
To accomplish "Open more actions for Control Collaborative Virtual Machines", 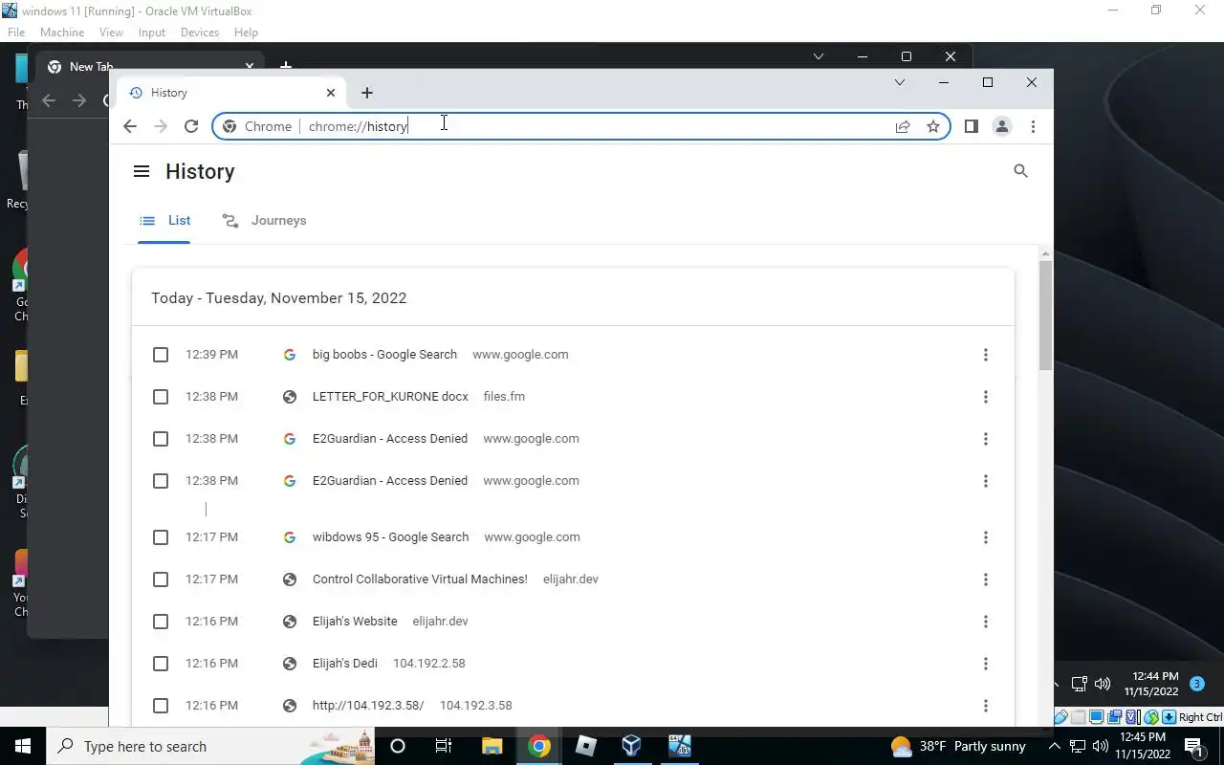I will 986,579.
